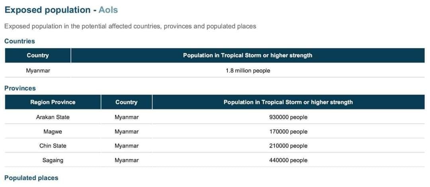Screen dimensions: 430x187
Task: Click the 'Country' header in Provinces table
Action: 127,102
